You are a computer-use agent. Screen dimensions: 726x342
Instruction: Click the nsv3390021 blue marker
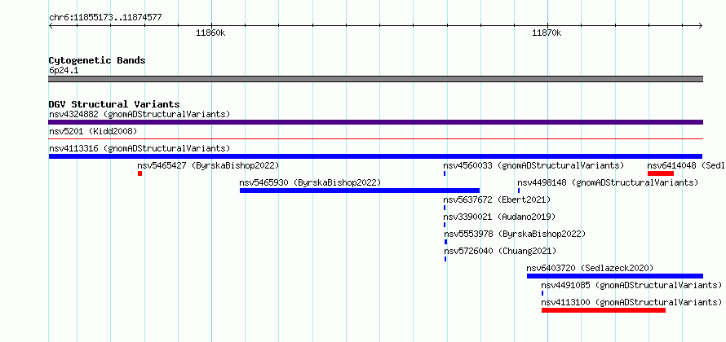pyautogui.click(x=445, y=225)
